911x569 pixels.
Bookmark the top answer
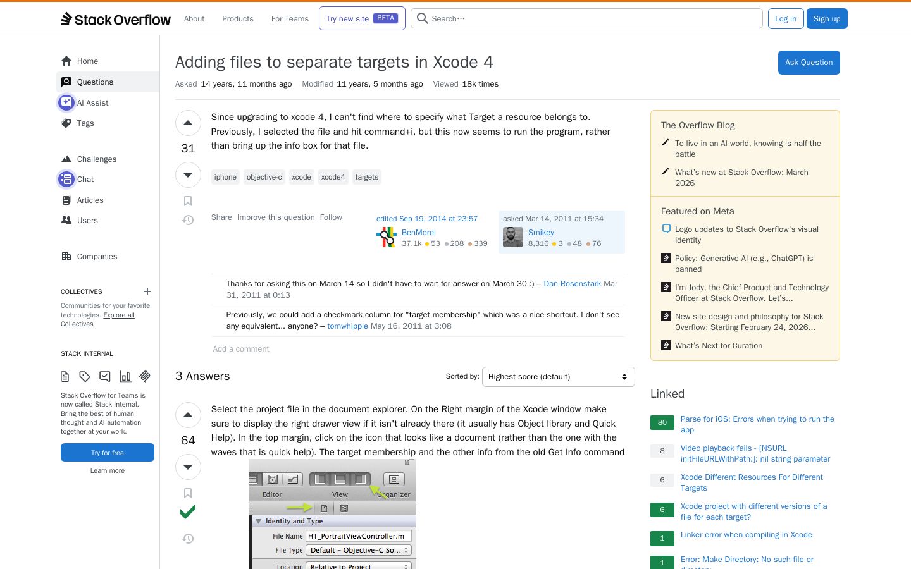188,493
